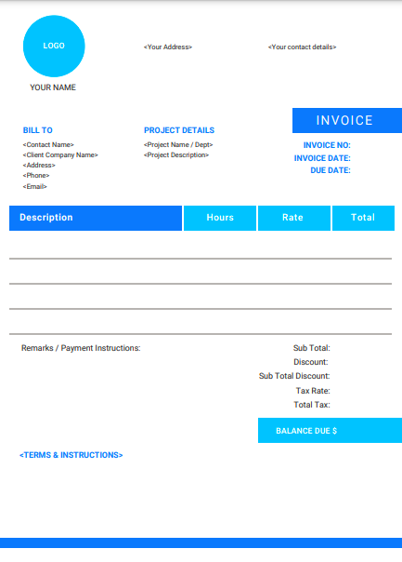Viewport: 402px width, 562px height.
Task: Click the BILL TO heading
Action: (x=37, y=130)
